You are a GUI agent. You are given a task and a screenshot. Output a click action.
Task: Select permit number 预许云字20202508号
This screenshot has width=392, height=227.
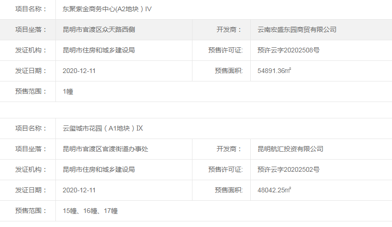(x=288, y=50)
